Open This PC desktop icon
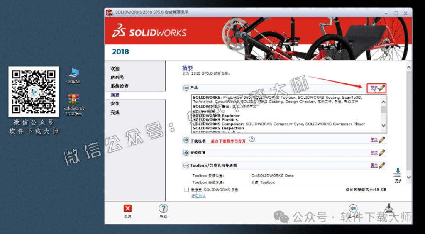Viewport: 425px width, 234px height. coord(74,76)
